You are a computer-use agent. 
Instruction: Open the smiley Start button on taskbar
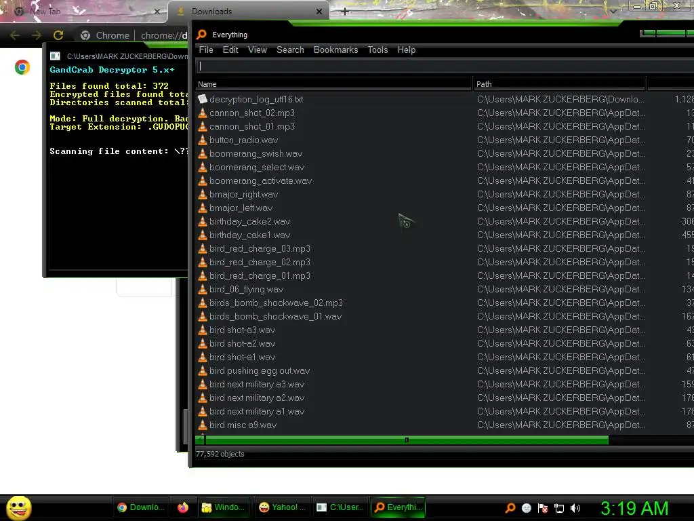click(18, 507)
